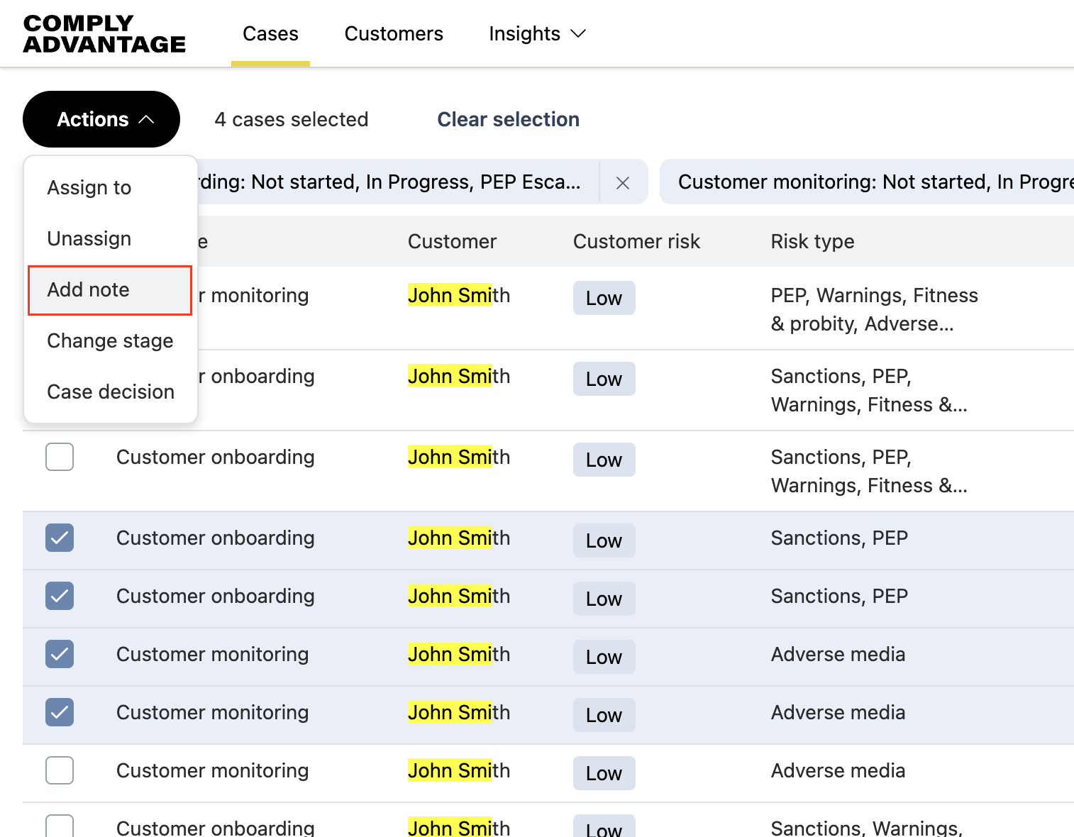1074x837 pixels.
Task: Open the Cases tab
Action: (x=270, y=34)
